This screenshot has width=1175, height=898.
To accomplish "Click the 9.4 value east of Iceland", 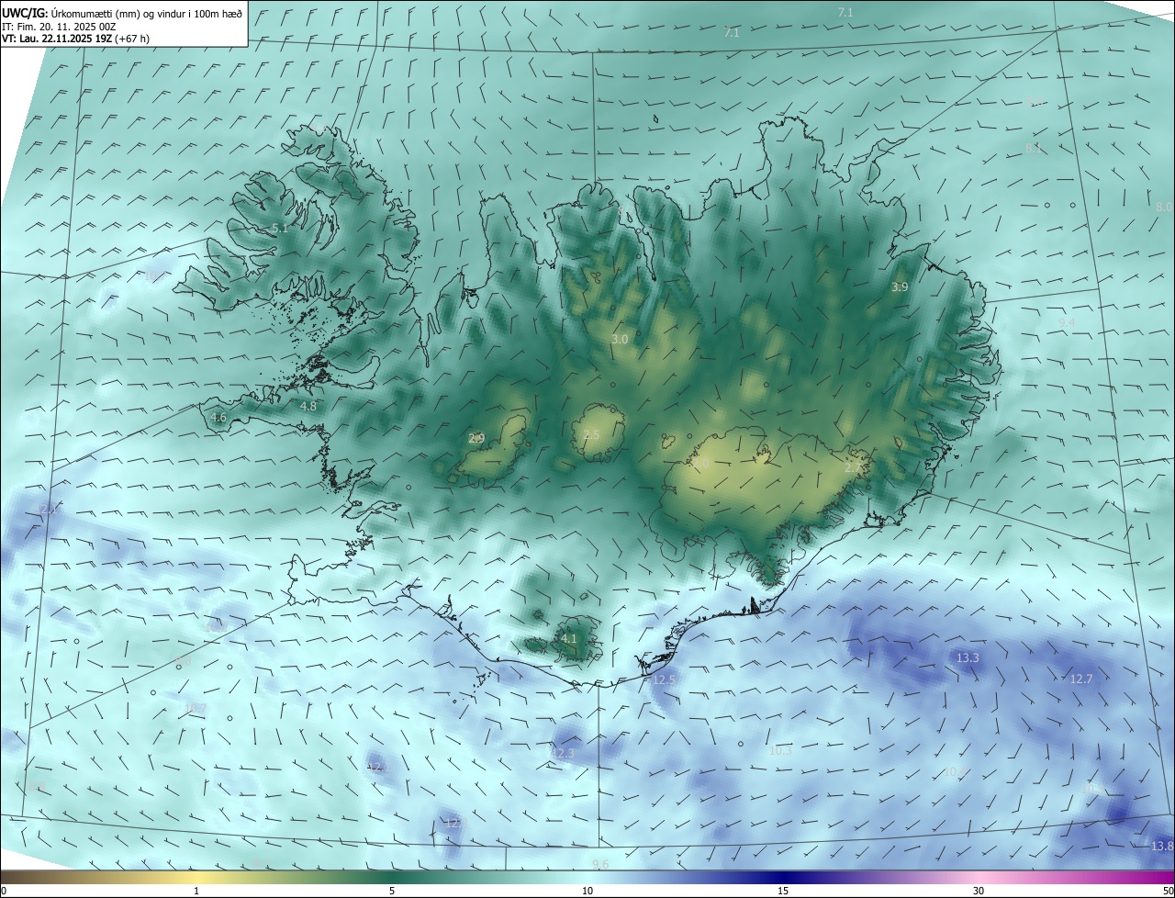I will point(1067,321).
